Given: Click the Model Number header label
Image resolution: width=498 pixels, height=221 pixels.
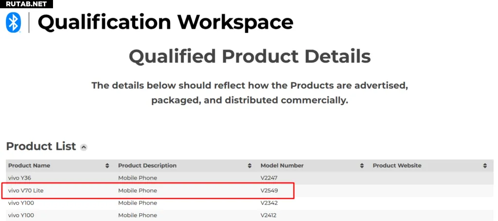Looking at the screenshot, I should pyautogui.click(x=282, y=166).
